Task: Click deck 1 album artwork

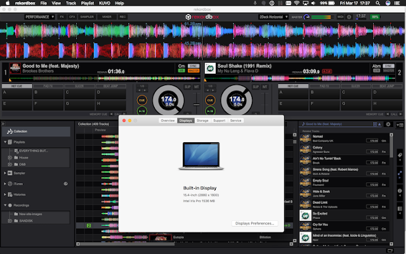Action: tap(15, 69)
